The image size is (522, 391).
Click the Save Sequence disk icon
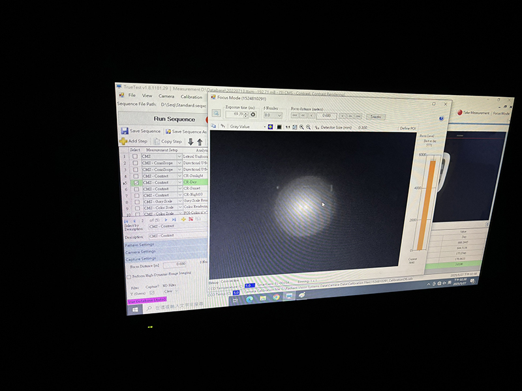click(x=125, y=131)
